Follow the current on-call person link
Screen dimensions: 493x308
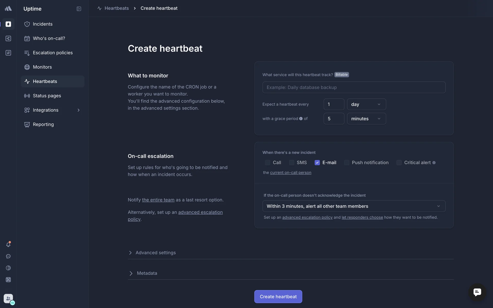click(x=290, y=172)
